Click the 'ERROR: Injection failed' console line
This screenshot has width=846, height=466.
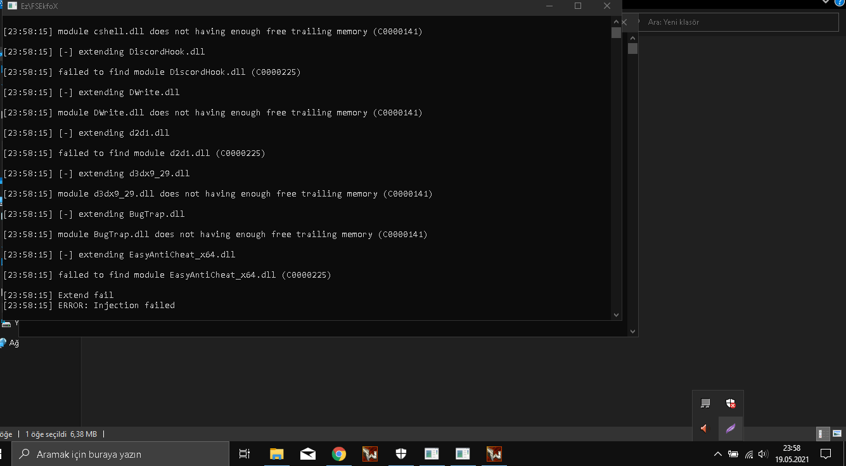tap(89, 306)
